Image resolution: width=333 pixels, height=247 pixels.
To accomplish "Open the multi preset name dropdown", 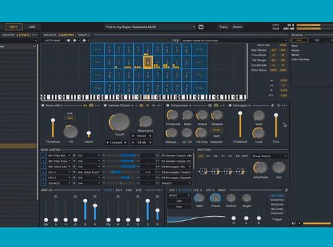I will pos(150,27).
